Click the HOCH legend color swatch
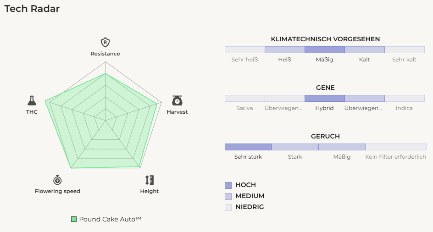The image size is (433, 232). pyautogui.click(x=228, y=185)
